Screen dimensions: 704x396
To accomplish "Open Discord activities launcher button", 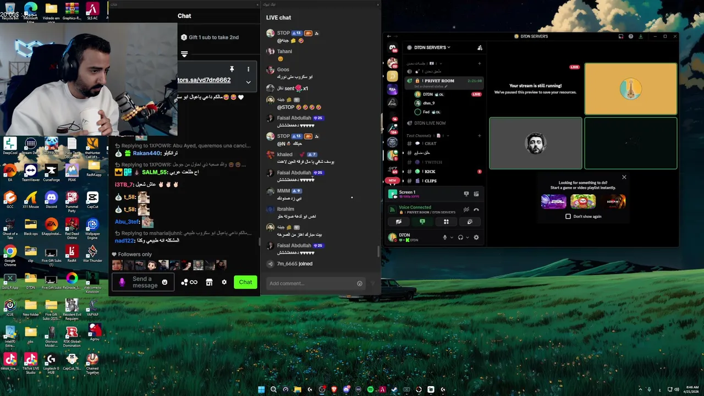I will 446,222.
